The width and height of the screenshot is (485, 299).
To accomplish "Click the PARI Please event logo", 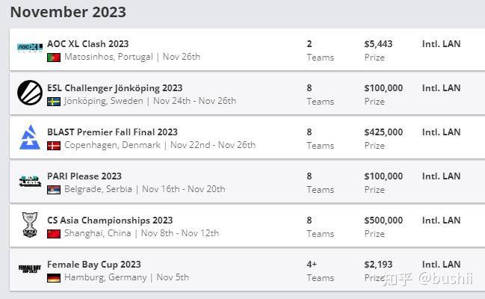I will 30,181.
